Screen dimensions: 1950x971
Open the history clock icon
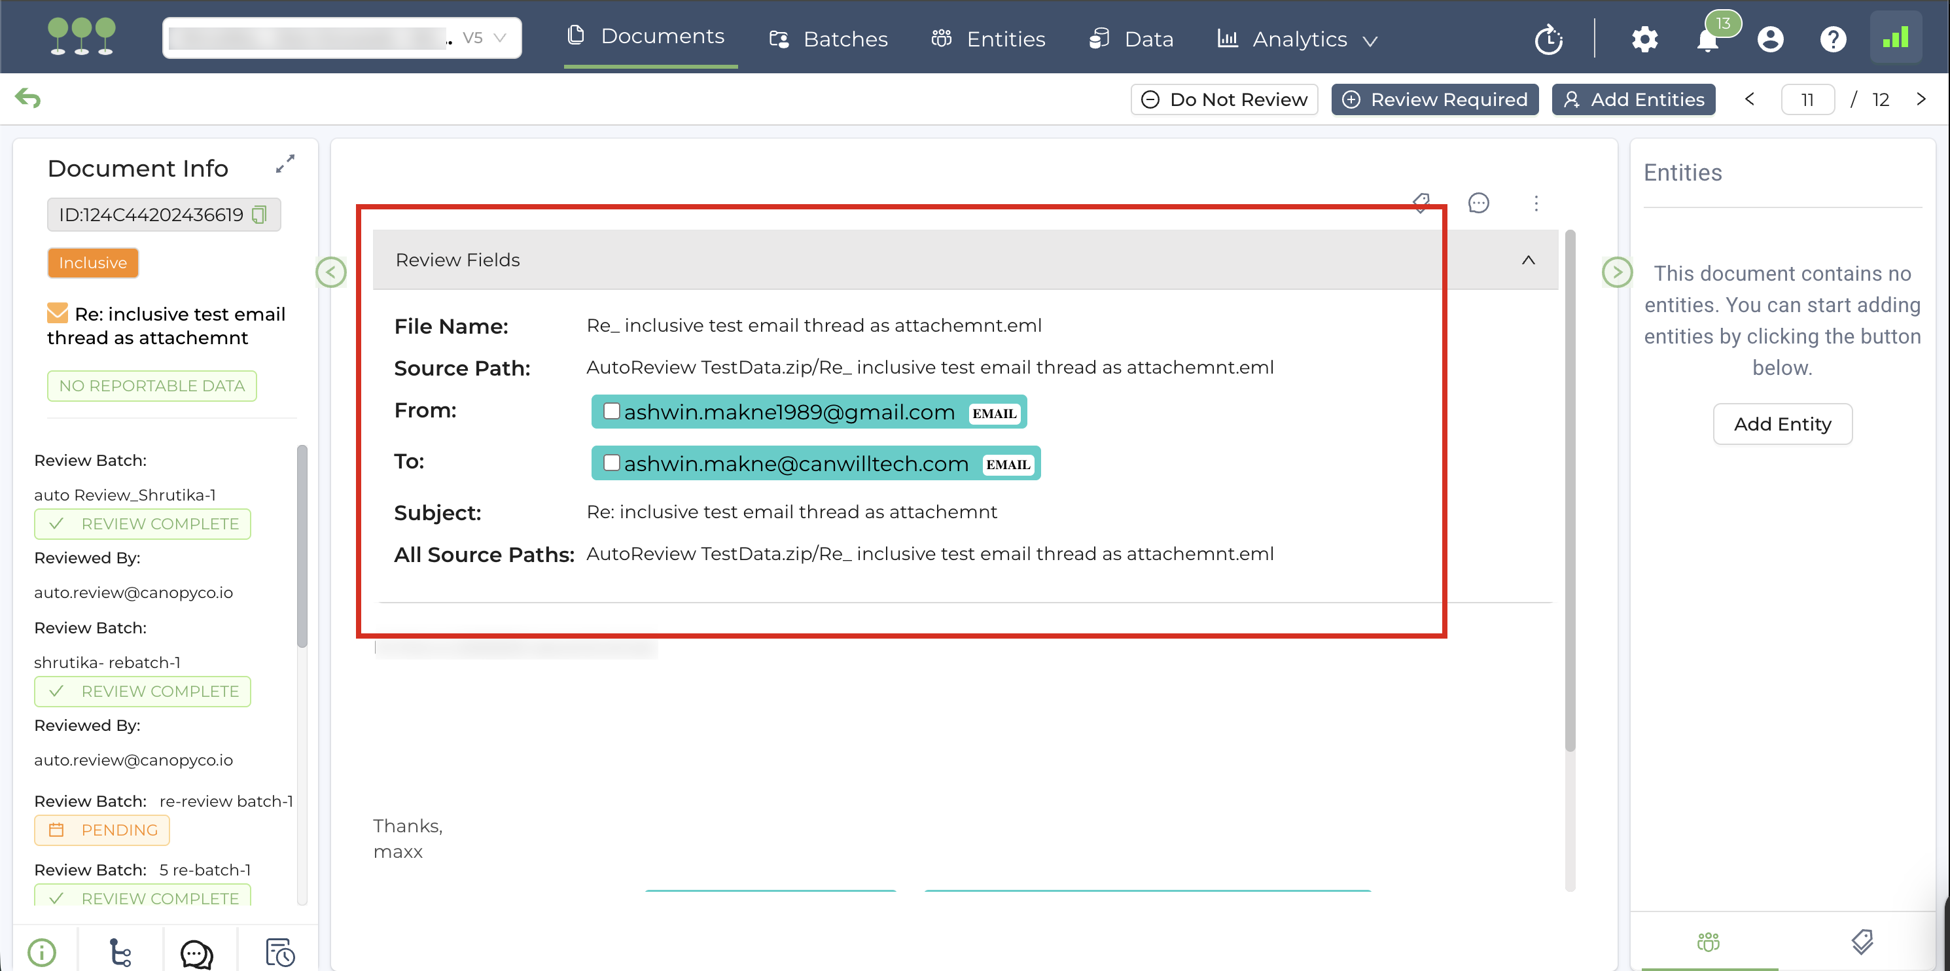(1548, 39)
